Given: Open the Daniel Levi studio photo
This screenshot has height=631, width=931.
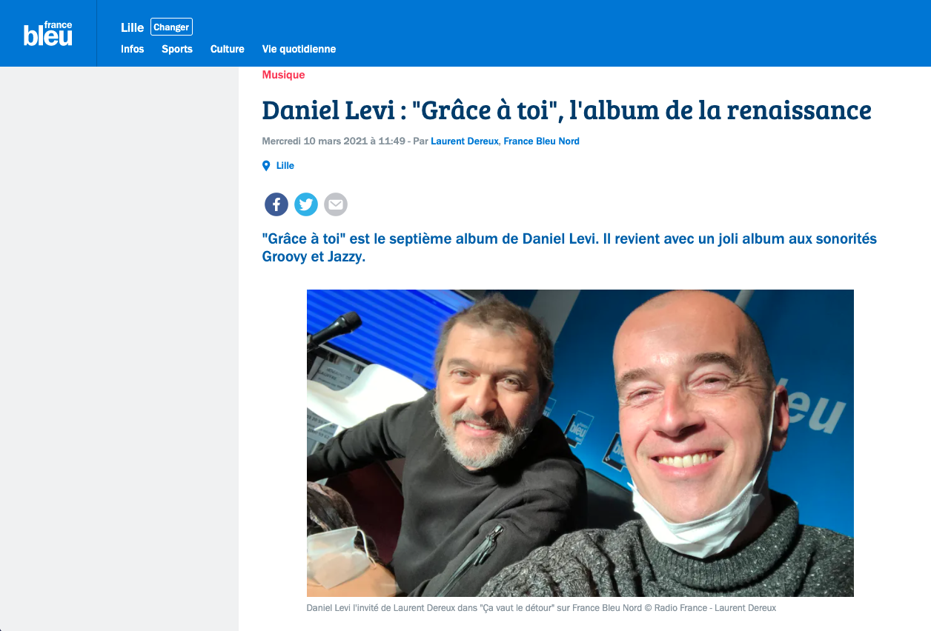Looking at the screenshot, I should tap(580, 443).
